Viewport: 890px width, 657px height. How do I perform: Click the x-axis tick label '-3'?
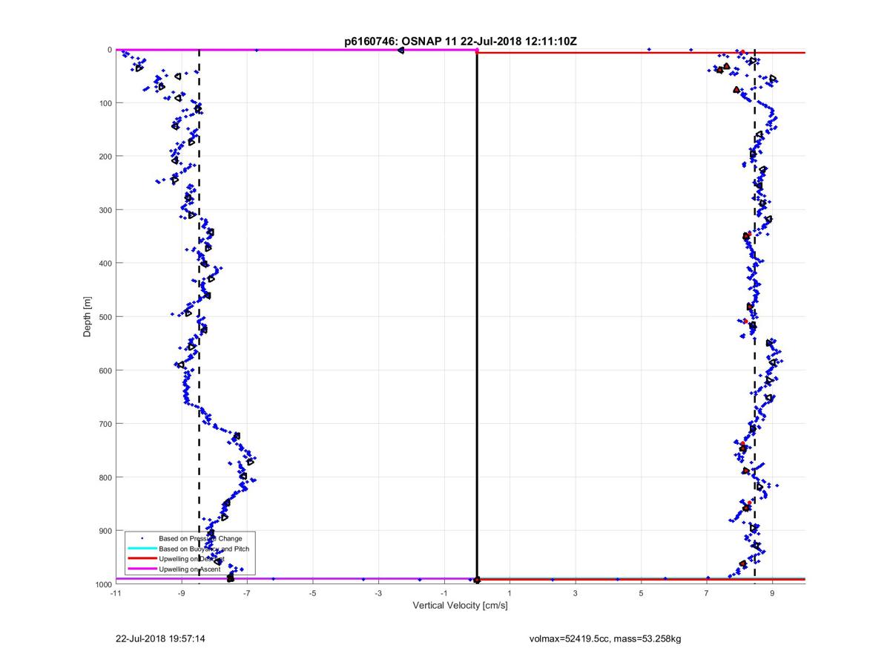(x=378, y=593)
